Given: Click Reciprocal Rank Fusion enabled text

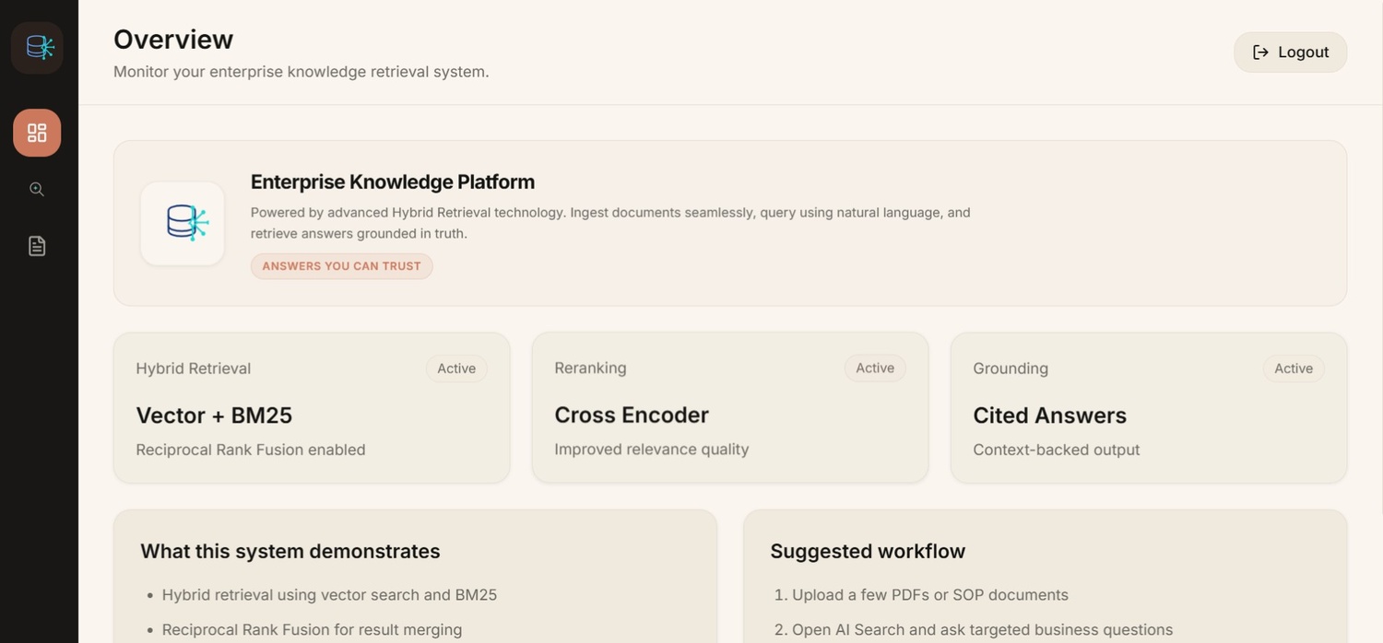Looking at the screenshot, I should click(251, 450).
